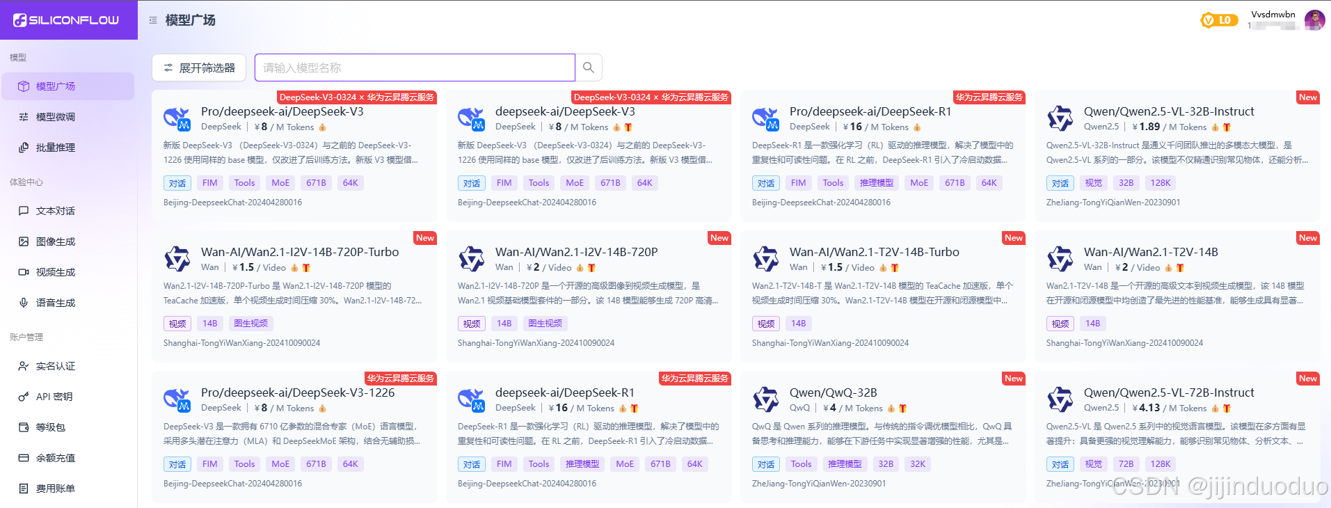Click 视频 tag on Wan2.1-T2V-14B card
This screenshot has width=1331, height=508.
1060,324
